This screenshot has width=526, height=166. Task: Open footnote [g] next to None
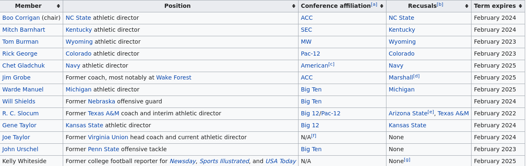407,159
